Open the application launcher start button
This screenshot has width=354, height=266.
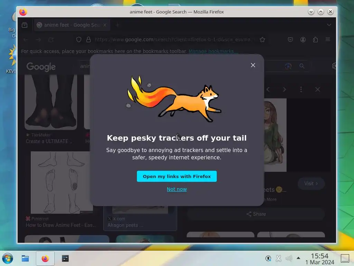pyautogui.click(x=8, y=258)
